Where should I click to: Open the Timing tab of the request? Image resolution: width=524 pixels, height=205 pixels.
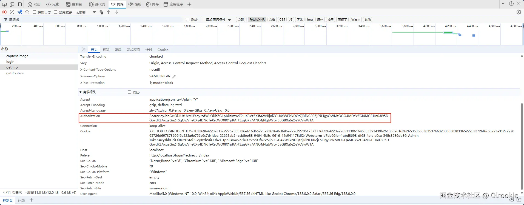[x=149, y=50]
